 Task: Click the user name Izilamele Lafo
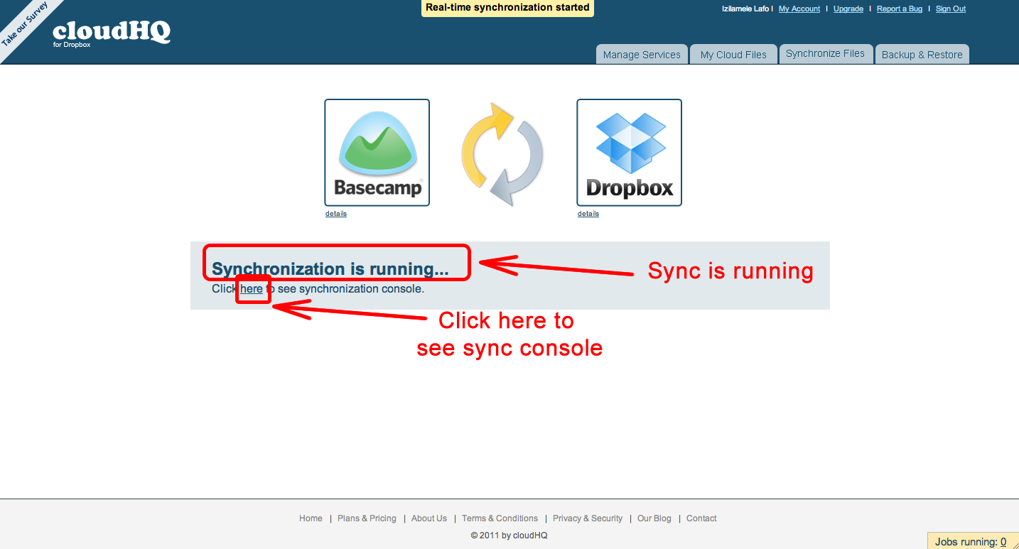(745, 9)
